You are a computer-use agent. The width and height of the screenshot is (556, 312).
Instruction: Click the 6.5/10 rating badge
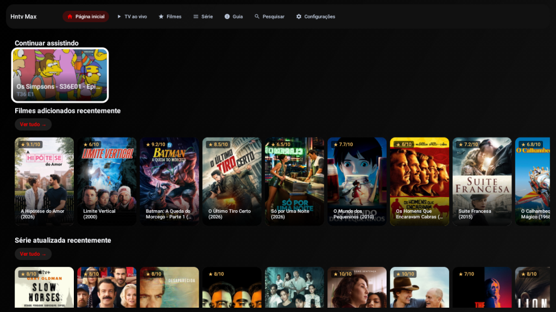tap(281, 144)
